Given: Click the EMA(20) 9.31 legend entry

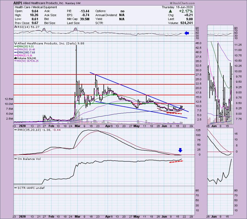Looking at the screenshot, I should pyautogui.click(x=25, y=47).
